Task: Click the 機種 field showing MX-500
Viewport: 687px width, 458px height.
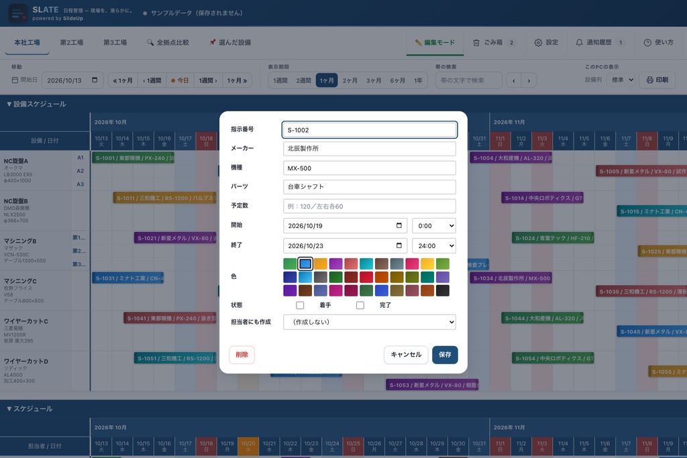Action: [x=370, y=168]
